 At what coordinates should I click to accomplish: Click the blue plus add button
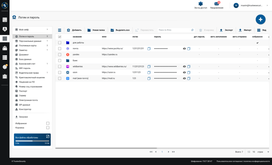click(260, 19)
